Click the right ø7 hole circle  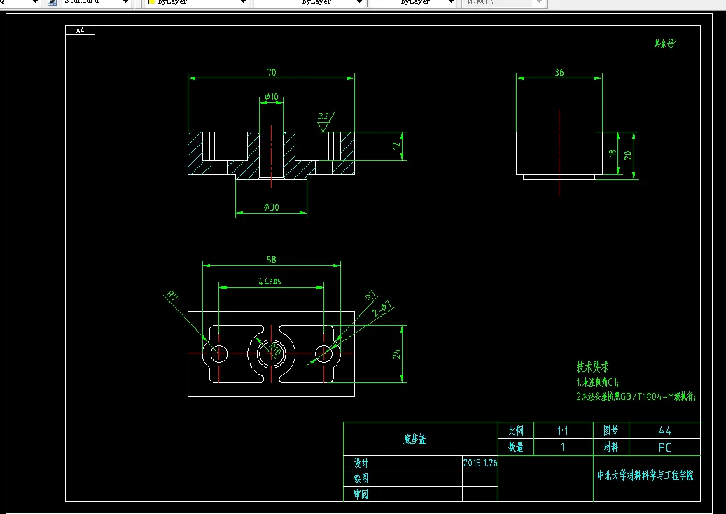323,354
